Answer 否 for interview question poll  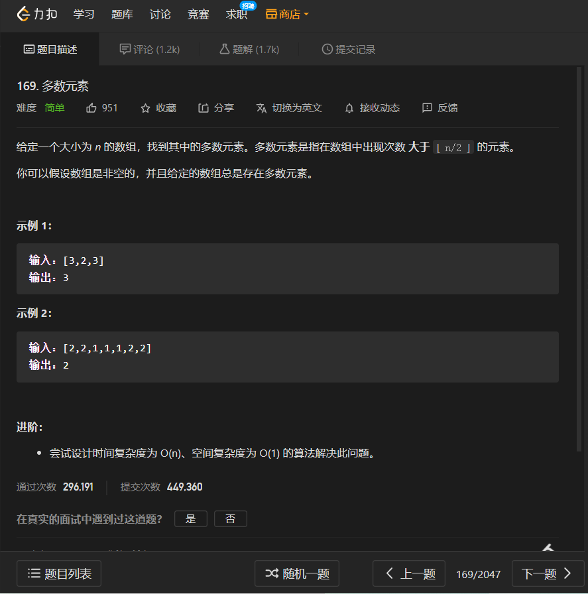coord(230,518)
